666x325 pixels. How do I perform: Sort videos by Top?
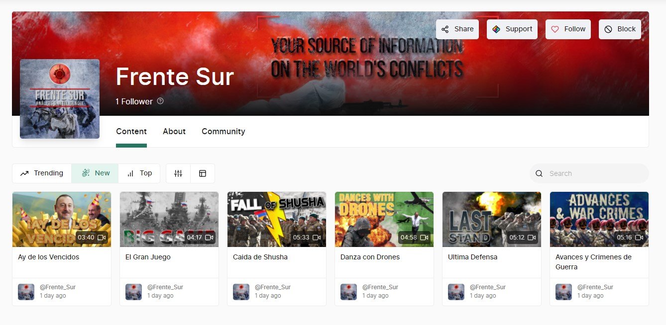(139, 173)
